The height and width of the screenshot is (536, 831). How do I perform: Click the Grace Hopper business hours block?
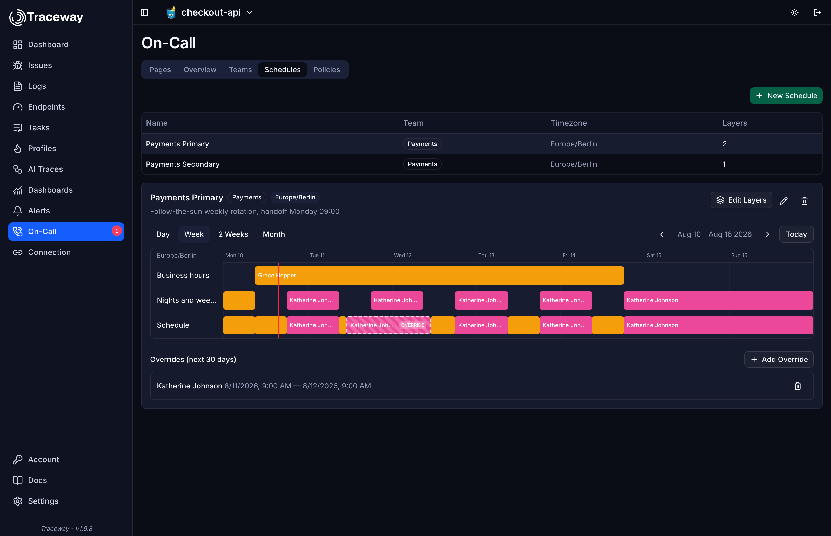point(439,275)
